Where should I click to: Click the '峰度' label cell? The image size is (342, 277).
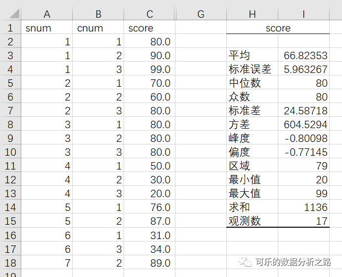252,138
